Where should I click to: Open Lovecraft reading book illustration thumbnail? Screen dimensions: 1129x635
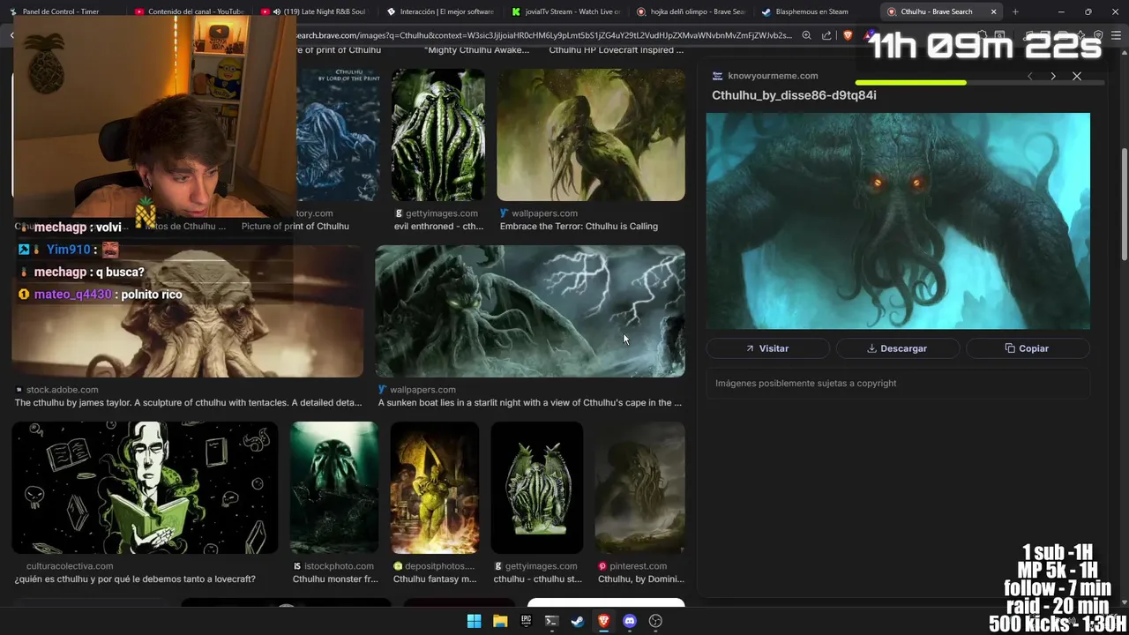pos(145,488)
